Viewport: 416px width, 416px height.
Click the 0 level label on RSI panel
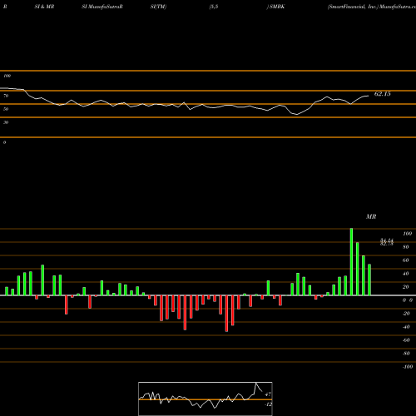4,142
